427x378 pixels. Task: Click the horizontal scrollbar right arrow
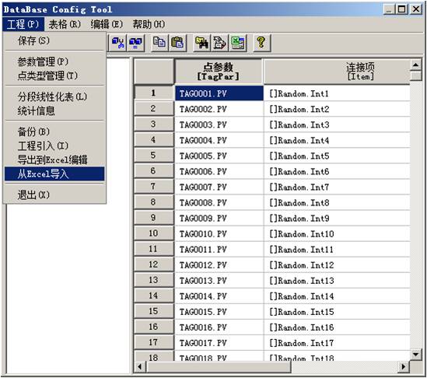tap(404, 367)
